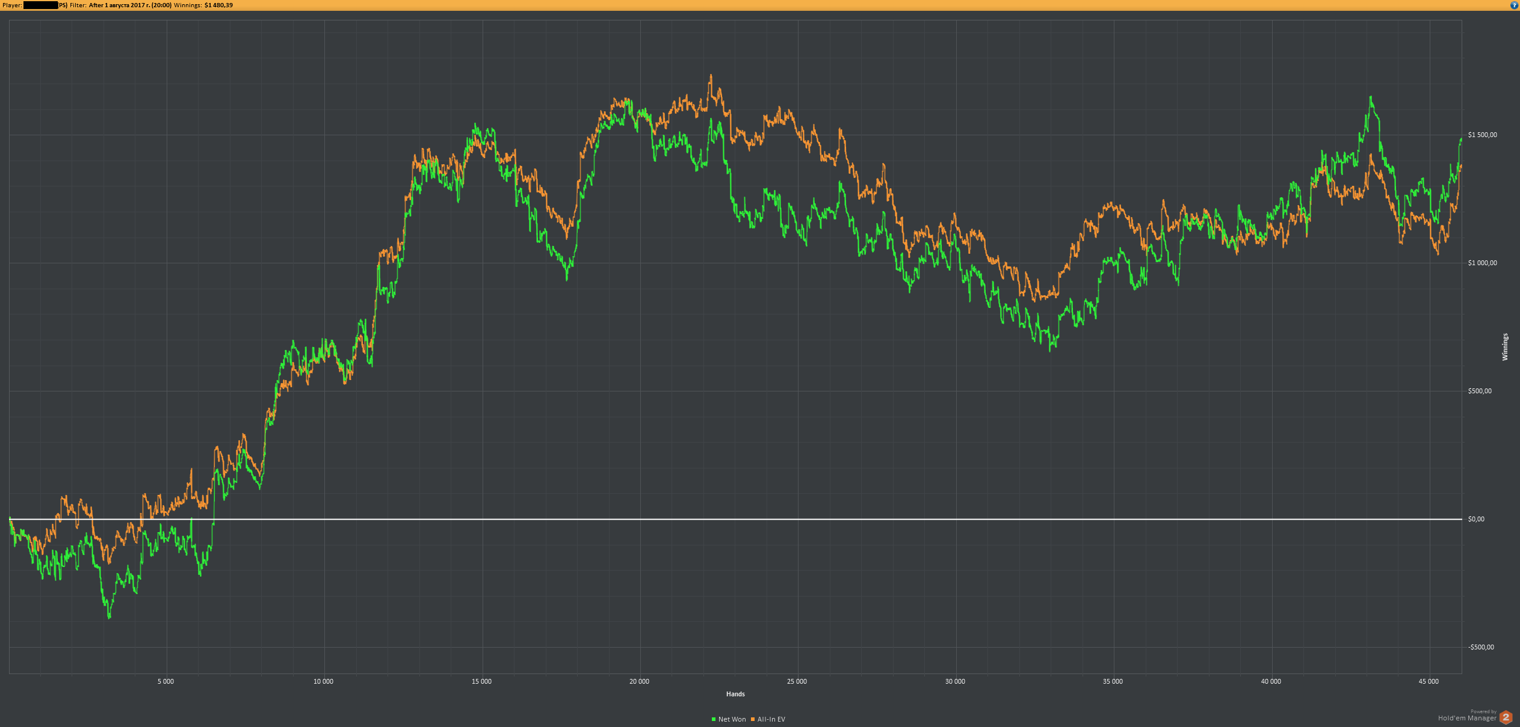Click the Hands x-axis title
This screenshot has height=727, width=1520.
[x=735, y=694]
